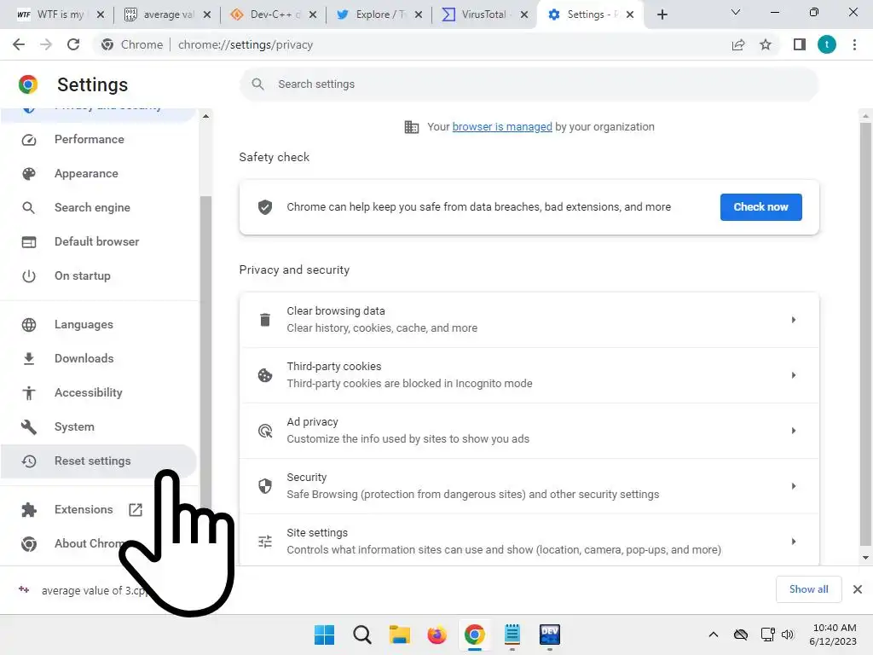The height and width of the screenshot is (655, 873).
Task: Expand Ad privacy row arrow
Action: coord(794,431)
